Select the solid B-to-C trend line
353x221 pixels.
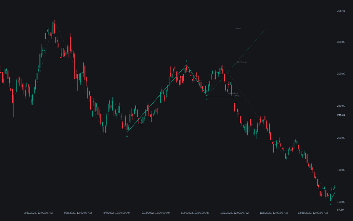[197, 80]
